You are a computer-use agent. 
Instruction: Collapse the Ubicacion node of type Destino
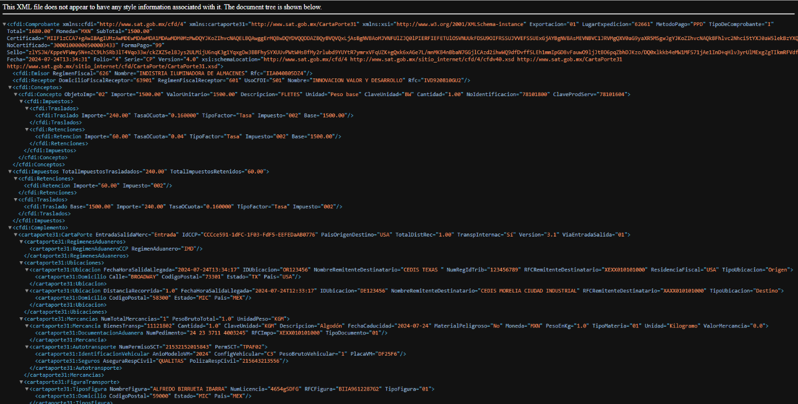[x=27, y=291]
